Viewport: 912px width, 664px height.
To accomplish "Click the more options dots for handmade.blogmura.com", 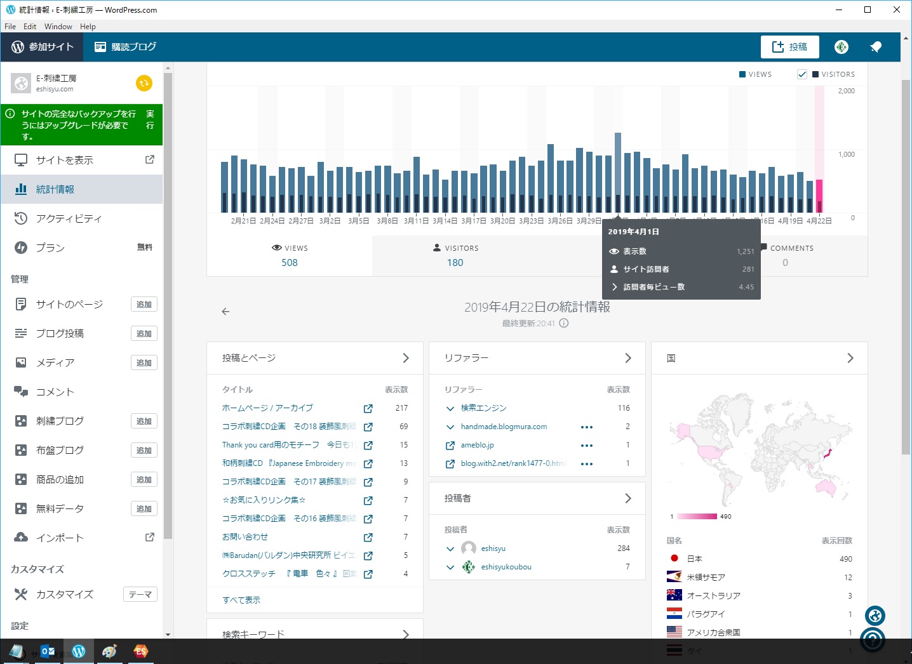I will (x=587, y=427).
